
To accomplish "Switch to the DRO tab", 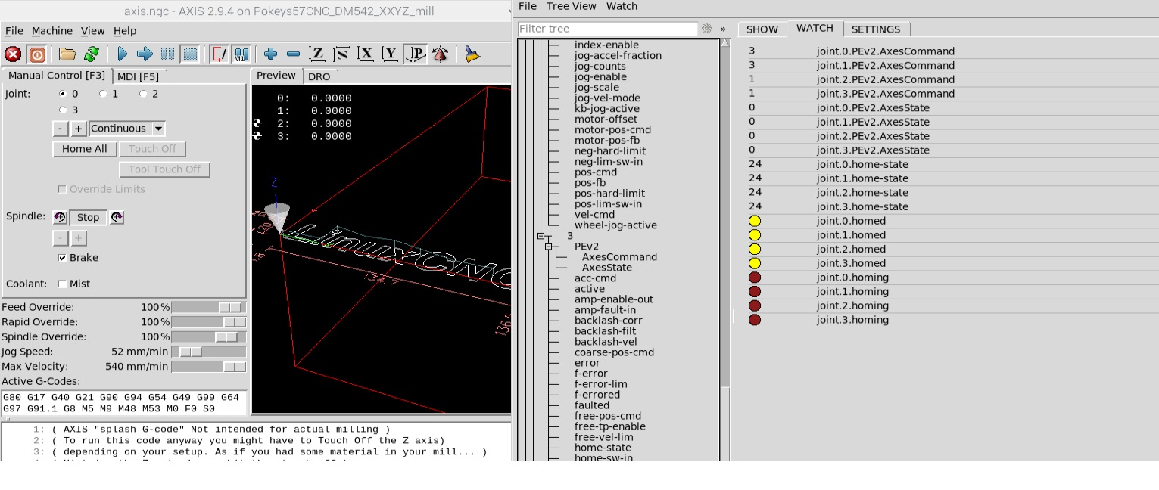I will tap(319, 76).
